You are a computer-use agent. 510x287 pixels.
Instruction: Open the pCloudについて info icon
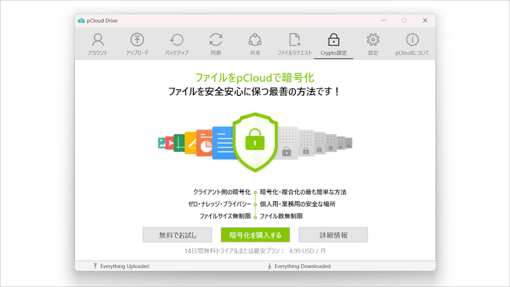coord(412,40)
